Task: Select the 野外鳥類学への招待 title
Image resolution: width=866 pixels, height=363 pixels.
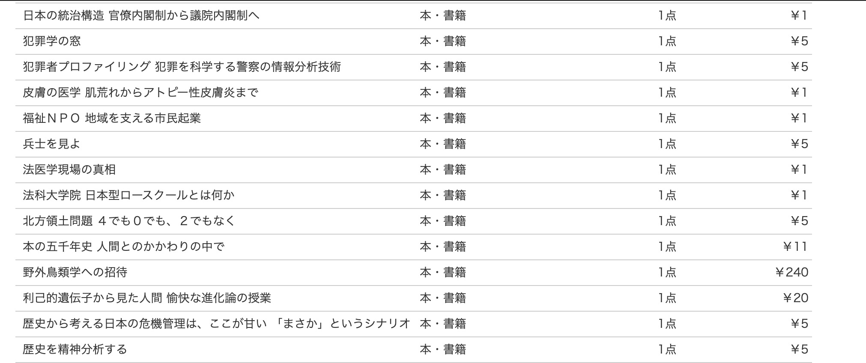Action: (x=75, y=273)
